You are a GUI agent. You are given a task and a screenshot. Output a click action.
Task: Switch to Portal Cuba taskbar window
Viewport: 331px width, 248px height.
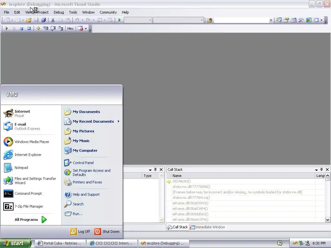[60, 243]
